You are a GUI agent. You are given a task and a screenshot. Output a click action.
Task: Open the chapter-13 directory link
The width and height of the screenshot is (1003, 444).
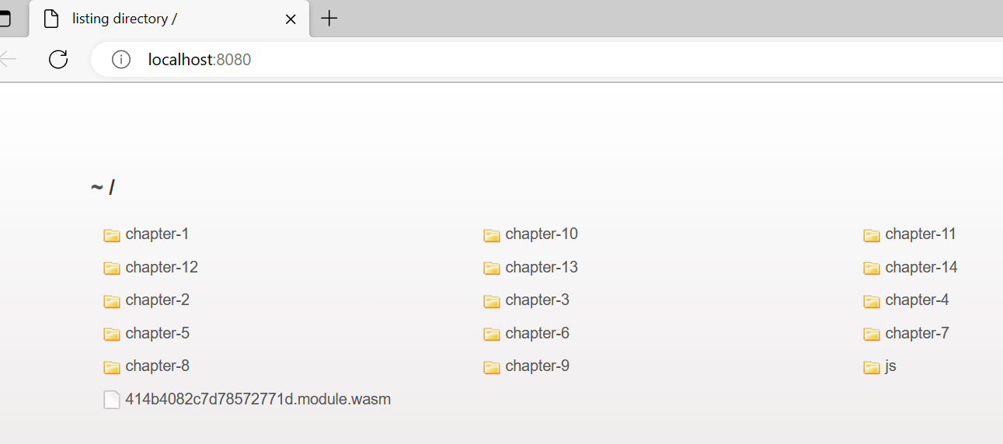click(542, 267)
